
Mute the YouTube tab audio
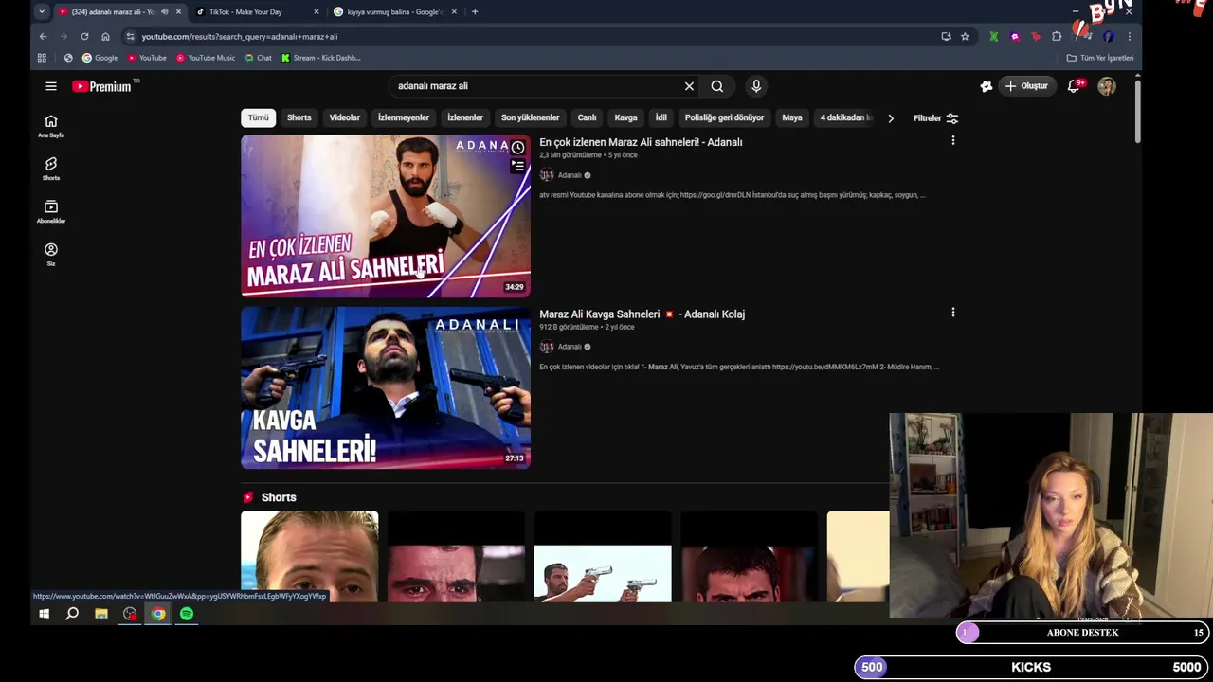point(164,11)
